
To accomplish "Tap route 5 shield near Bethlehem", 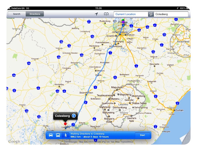I will pos(115,77).
